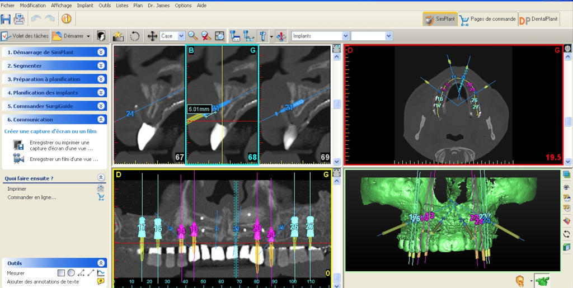
Task: Select the circle measurement tool
Action: (x=71, y=273)
